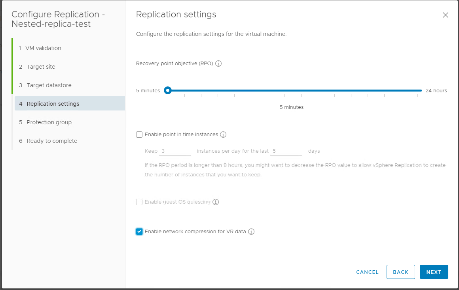Click info icon beside point in time instances
This screenshot has height=290, width=459.
(x=223, y=135)
